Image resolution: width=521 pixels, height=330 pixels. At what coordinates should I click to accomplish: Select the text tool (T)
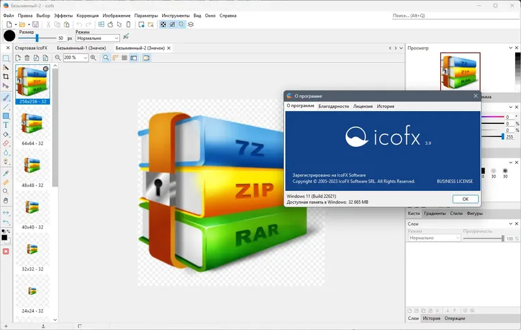[6, 125]
